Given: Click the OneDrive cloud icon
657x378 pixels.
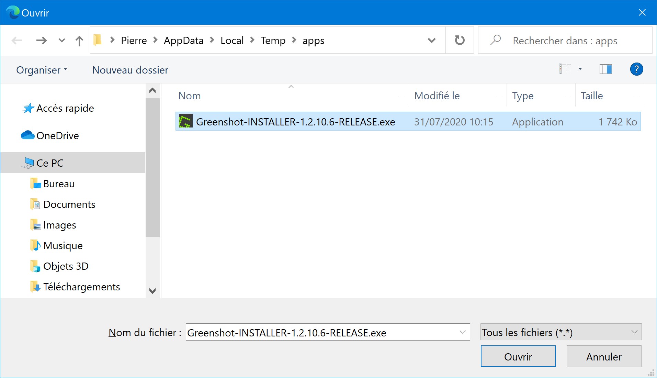Looking at the screenshot, I should click(x=27, y=135).
